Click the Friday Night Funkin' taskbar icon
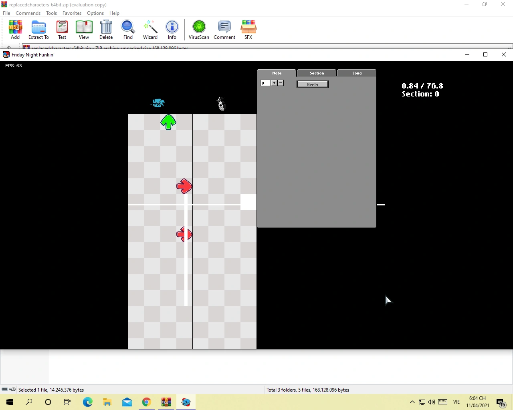The width and height of the screenshot is (513, 410). pyautogui.click(x=186, y=402)
